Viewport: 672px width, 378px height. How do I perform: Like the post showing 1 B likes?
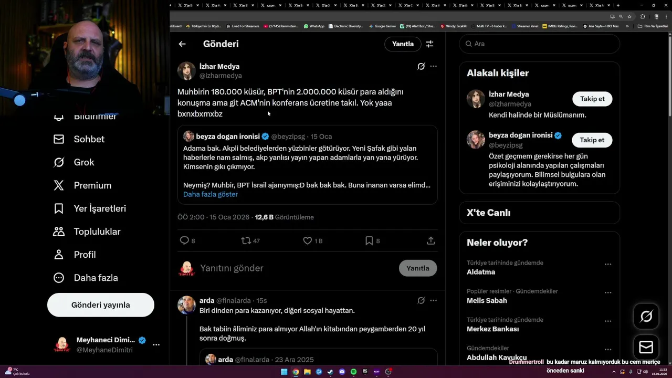point(308,240)
